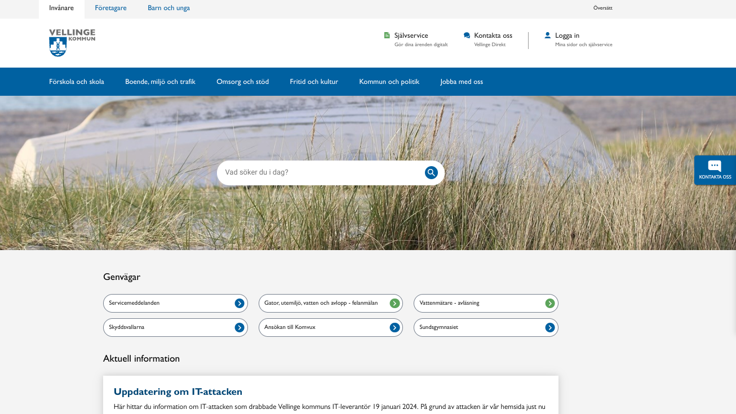Click the green arrow beside Vattenmätare - avläsning
736x414 pixels.
click(x=550, y=304)
